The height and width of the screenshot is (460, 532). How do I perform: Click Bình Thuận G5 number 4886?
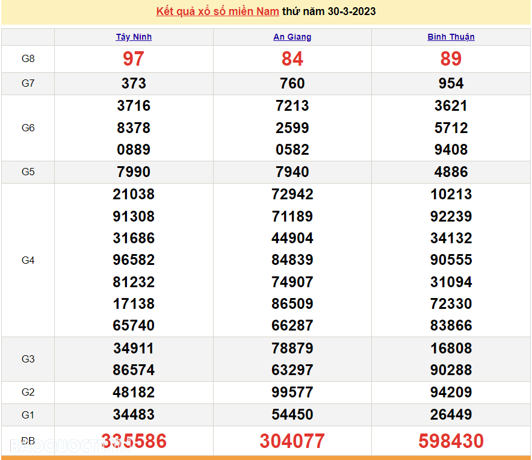click(x=451, y=172)
